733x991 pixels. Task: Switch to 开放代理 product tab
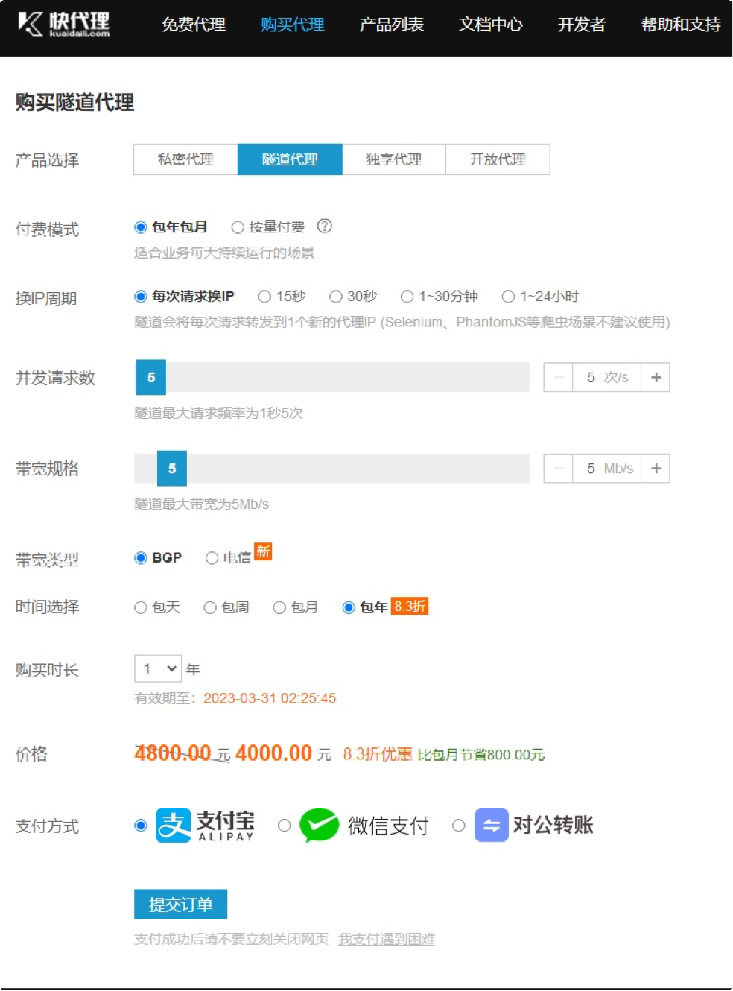pyautogui.click(x=498, y=159)
